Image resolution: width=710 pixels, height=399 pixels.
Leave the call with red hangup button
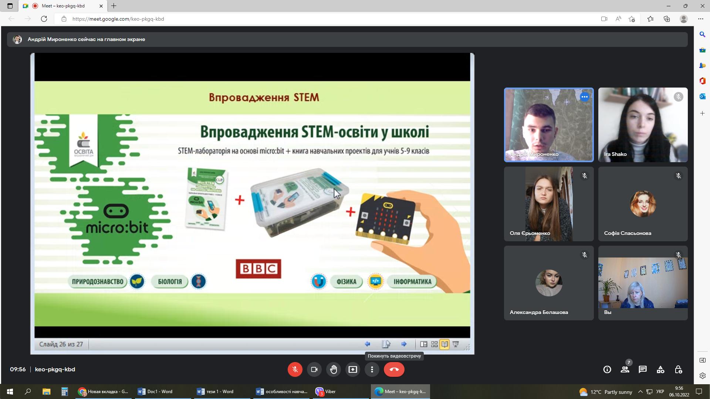tap(394, 369)
